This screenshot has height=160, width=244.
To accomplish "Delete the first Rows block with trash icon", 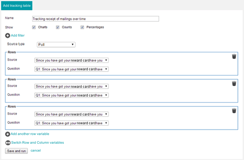I will click(x=234, y=56).
